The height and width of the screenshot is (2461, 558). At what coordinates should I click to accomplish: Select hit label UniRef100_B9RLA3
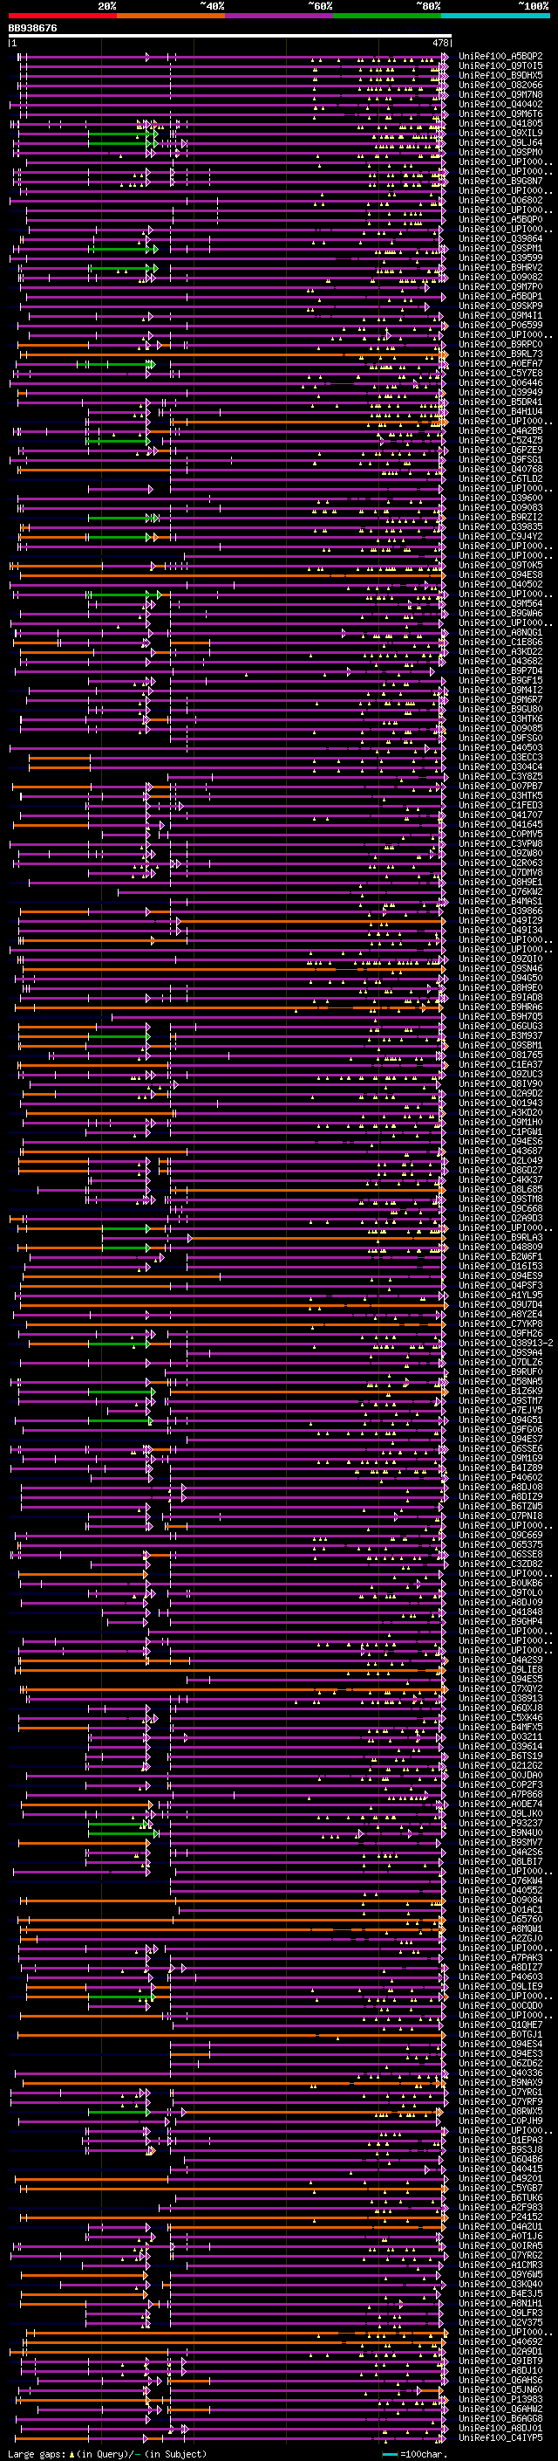(500, 1237)
